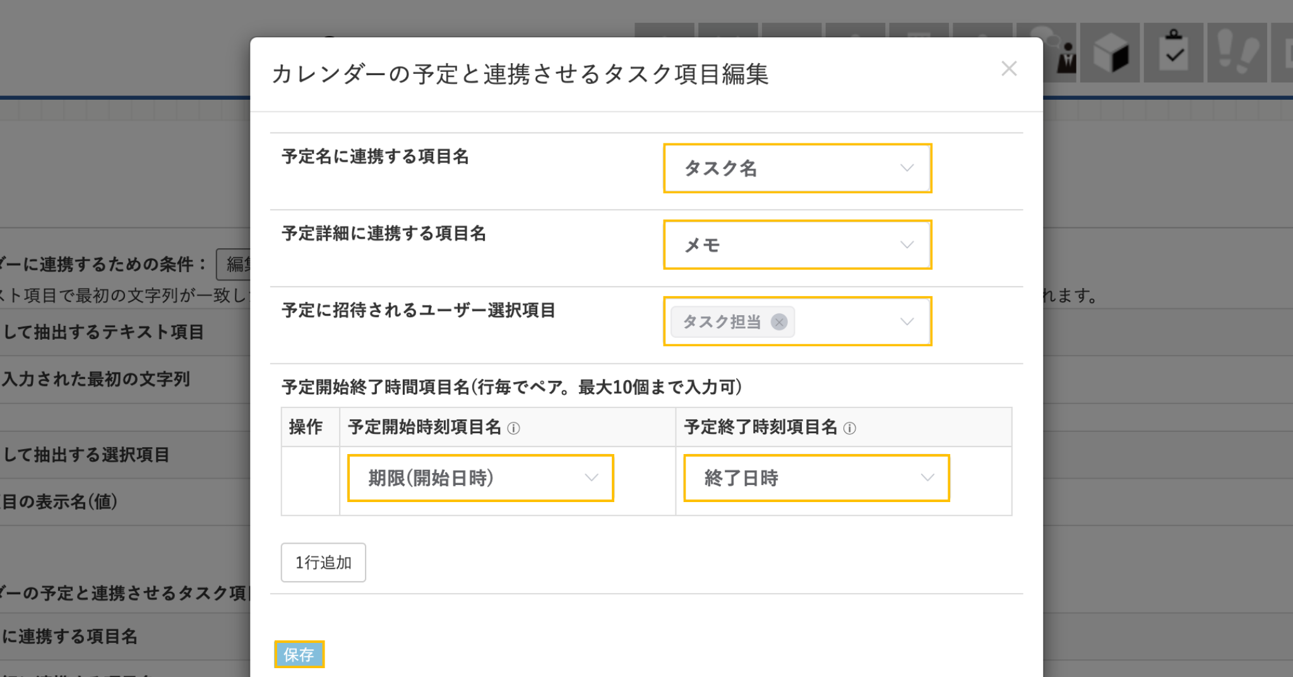The image size is (1293, 677).
Task: Click the 1行追加 button
Action: coord(323,563)
